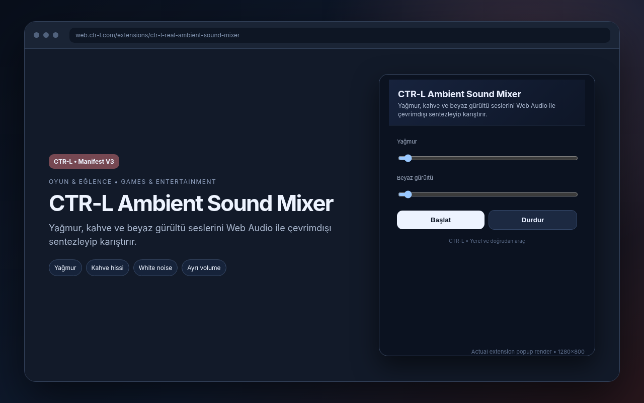This screenshot has height=403, width=644.
Task: Click the CTR-L • Yerel ve doğrudan araç footer
Action: [x=487, y=241]
